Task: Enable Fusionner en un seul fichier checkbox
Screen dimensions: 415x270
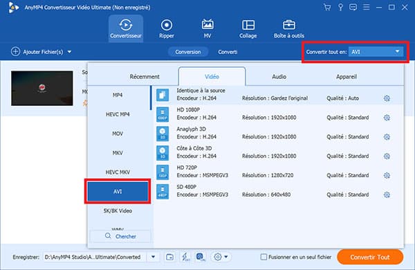Action: coord(264,257)
